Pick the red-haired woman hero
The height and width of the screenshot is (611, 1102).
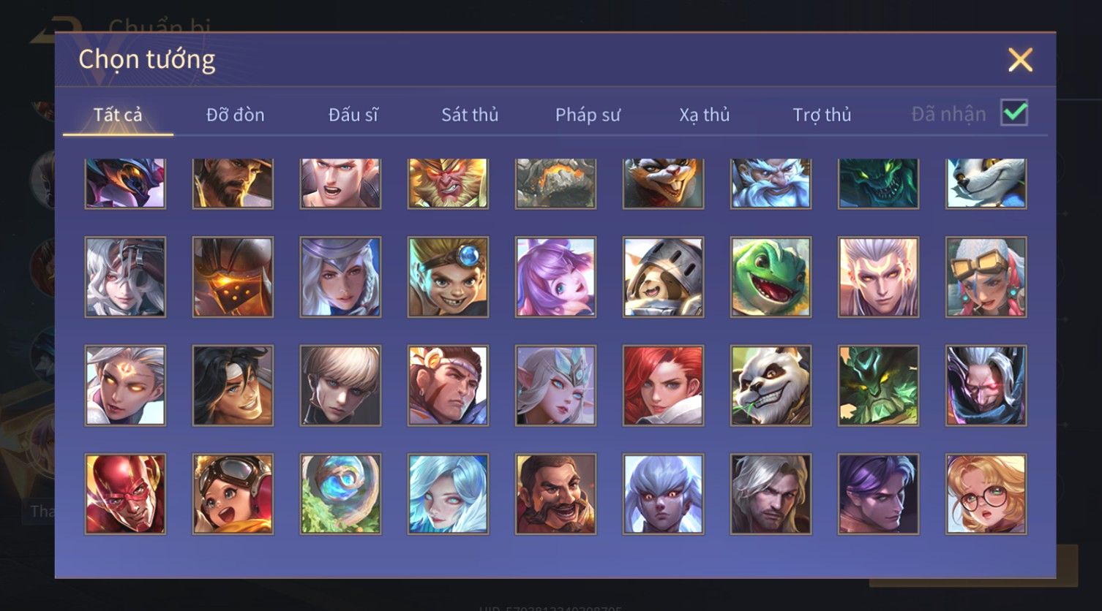click(663, 386)
